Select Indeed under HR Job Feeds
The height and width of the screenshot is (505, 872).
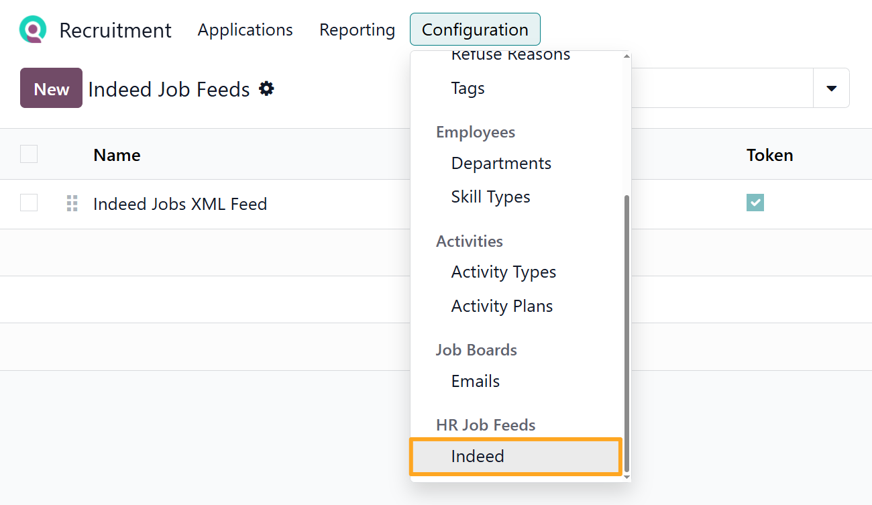point(478,456)
